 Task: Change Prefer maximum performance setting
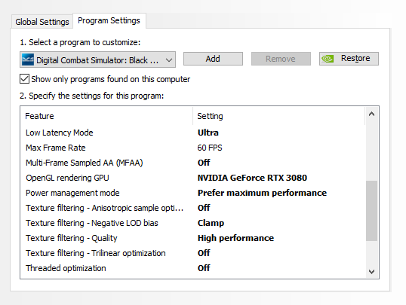tap(262, 193)
